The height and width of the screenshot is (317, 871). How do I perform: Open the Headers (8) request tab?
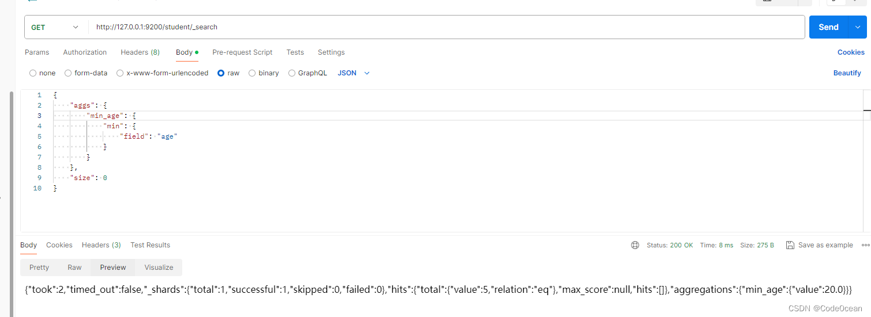tap(140, 52)
